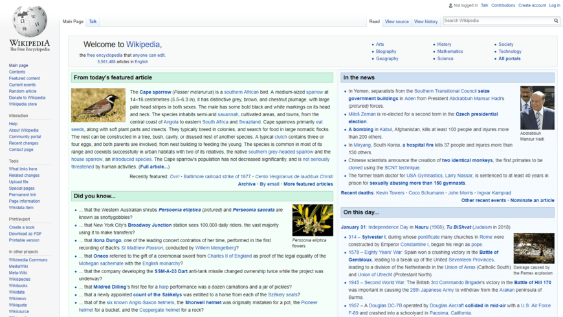The image size is (563, 317).
Task: Open the All portals link
Action: [x=509, y=59]
